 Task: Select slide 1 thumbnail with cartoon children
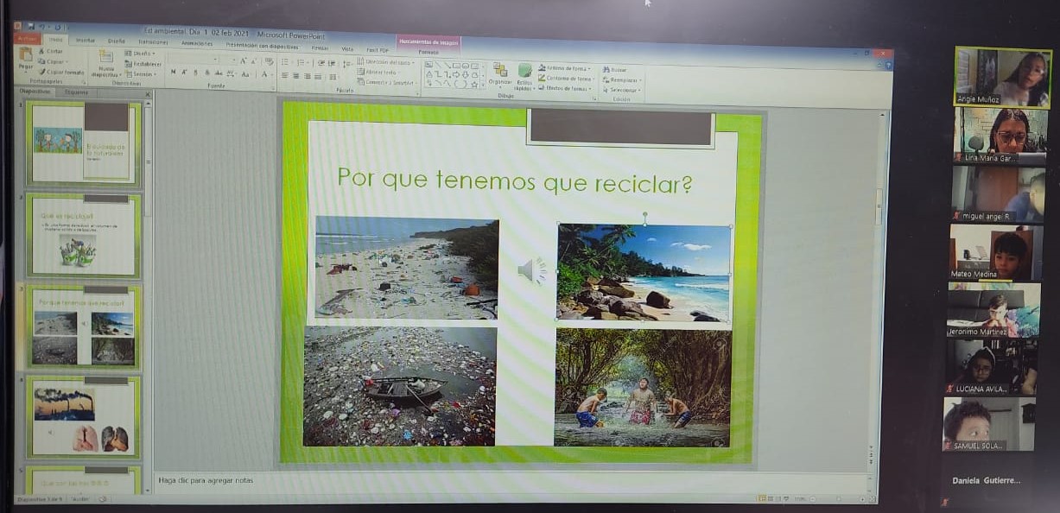pyautogui.click(x=83, y=142)
